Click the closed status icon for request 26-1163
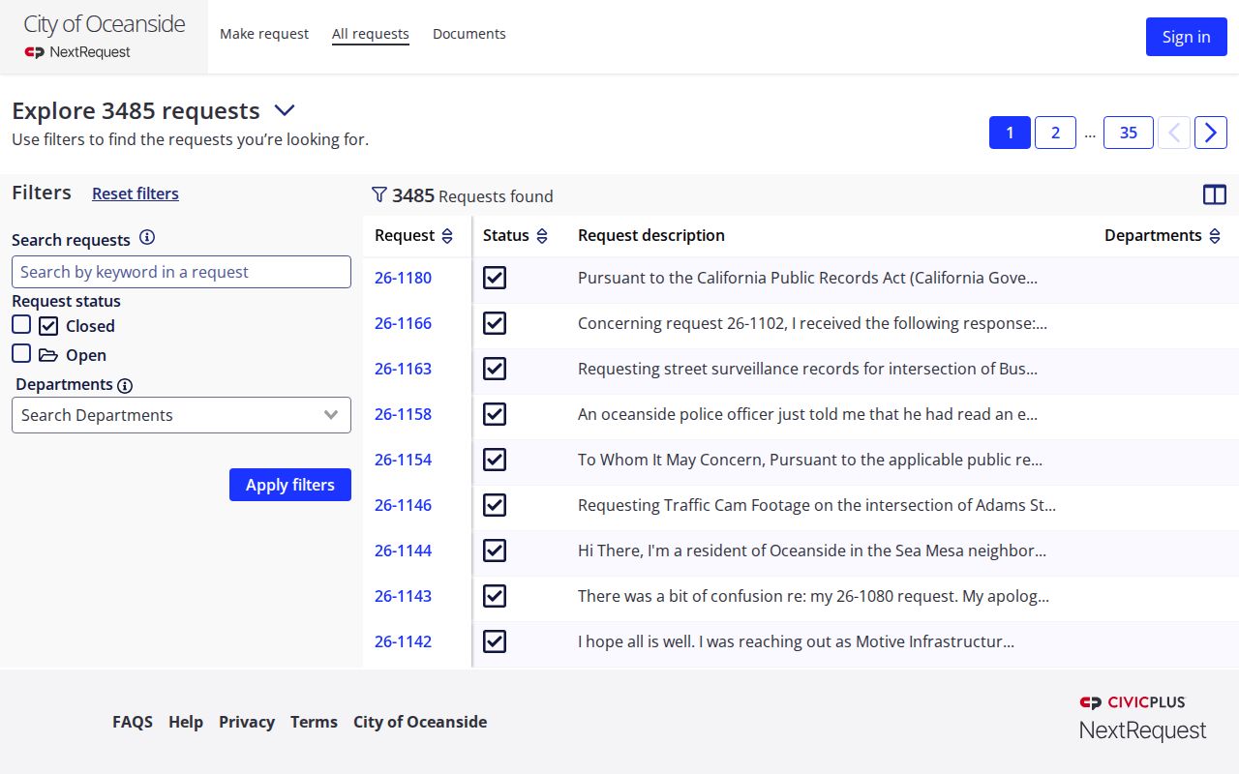Viewport: 1239px width, 774px height. [x=495, y=369]
